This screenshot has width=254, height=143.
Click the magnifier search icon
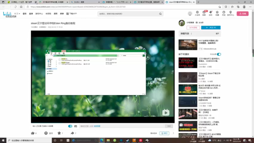pyautogui.click(x=160, y=14)
